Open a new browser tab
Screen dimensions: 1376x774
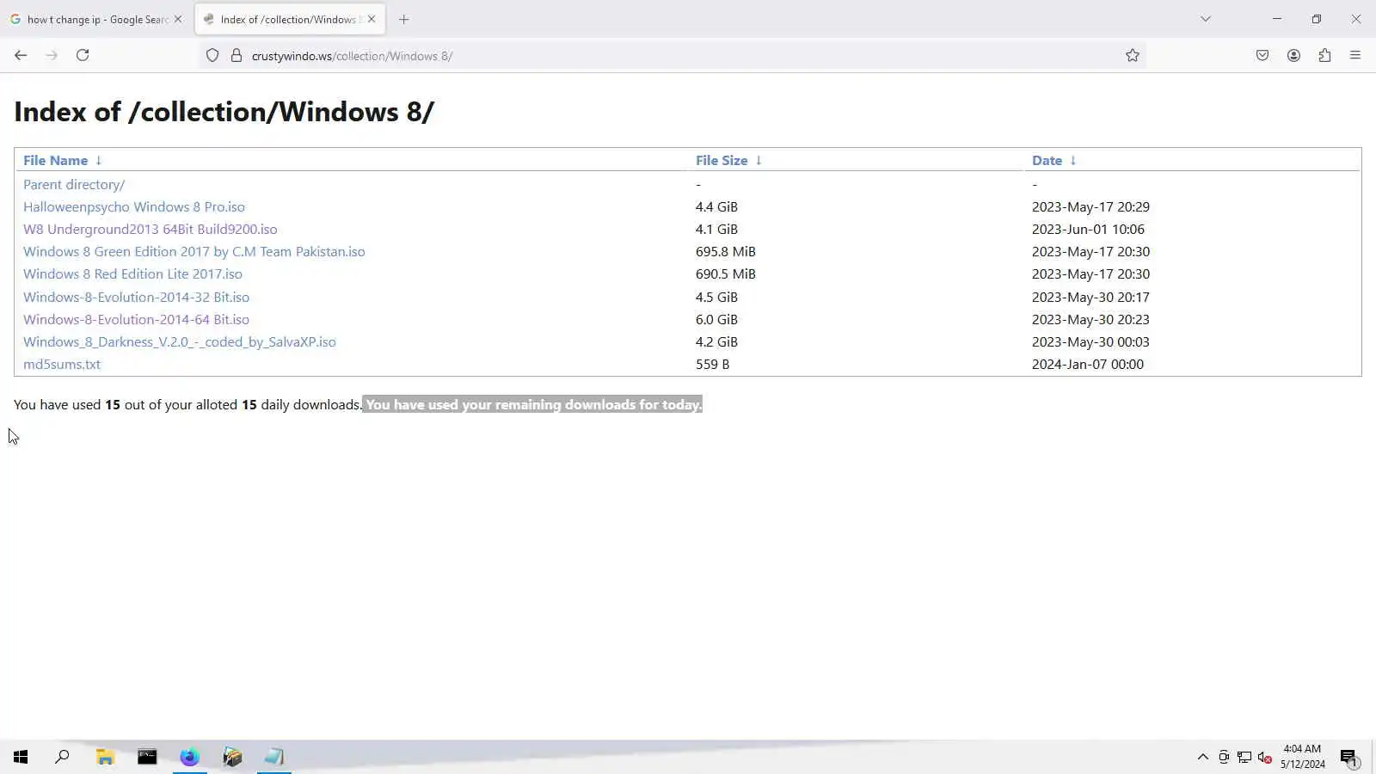[x=404, y=19]
